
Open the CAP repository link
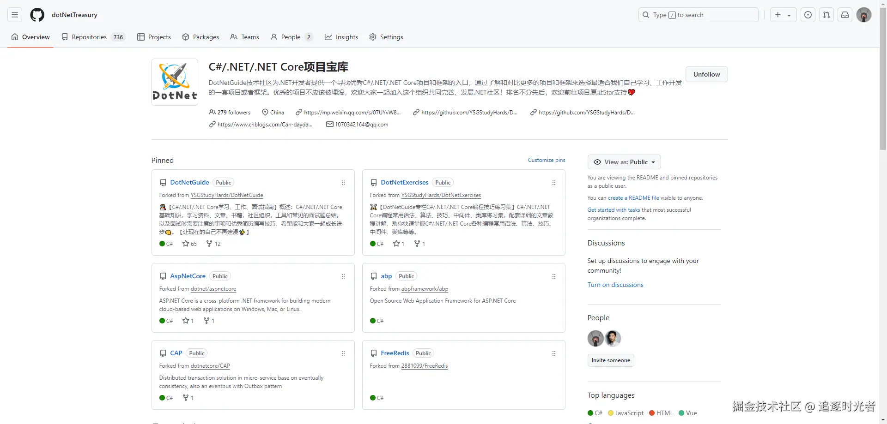176,353
